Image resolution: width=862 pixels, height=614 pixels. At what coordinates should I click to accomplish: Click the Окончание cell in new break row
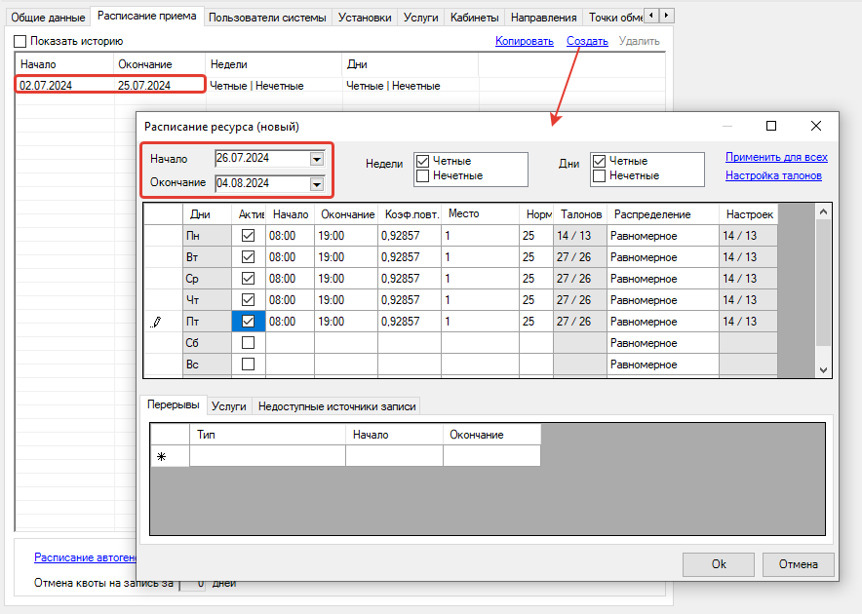tap(491, 456)
